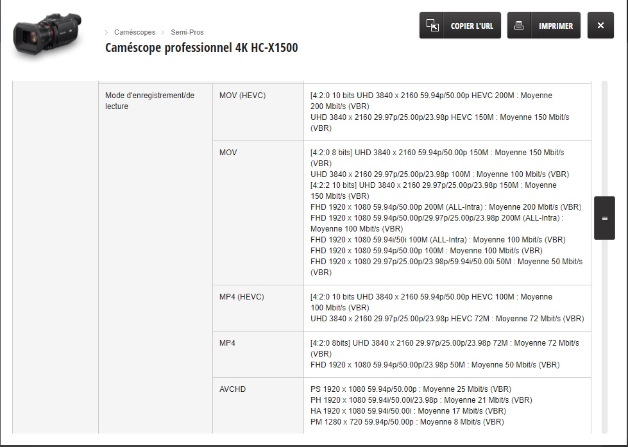Open the side tab hamburger handle
The height and width of the screenshot is (447, 628).
coord(604,218)
